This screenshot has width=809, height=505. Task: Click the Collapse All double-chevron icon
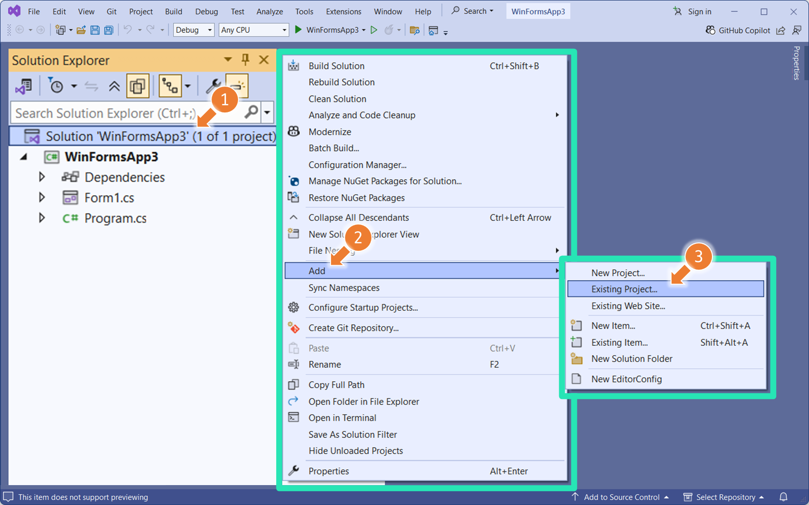(x=114, y=87)
